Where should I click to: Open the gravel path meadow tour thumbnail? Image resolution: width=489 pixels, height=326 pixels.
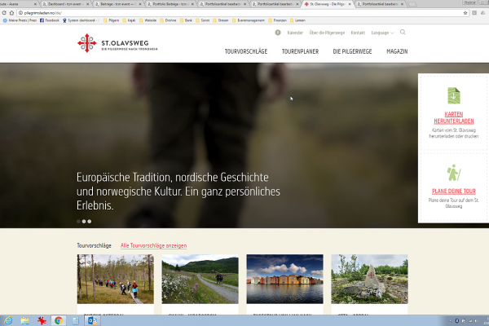click(x=200, y=279)
